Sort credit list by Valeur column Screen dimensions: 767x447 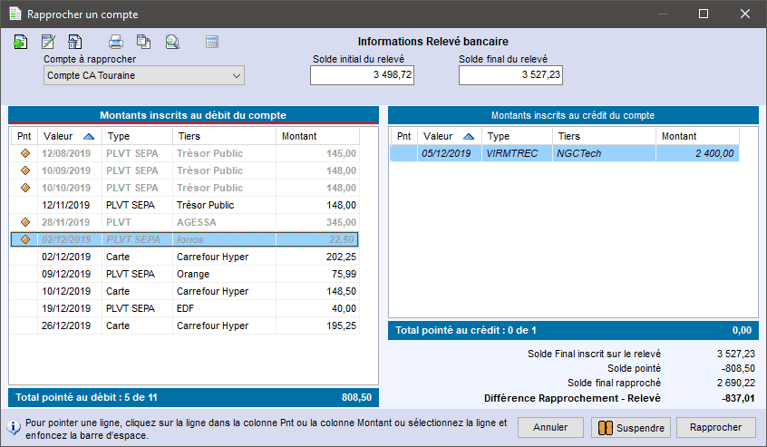point(450,136)
